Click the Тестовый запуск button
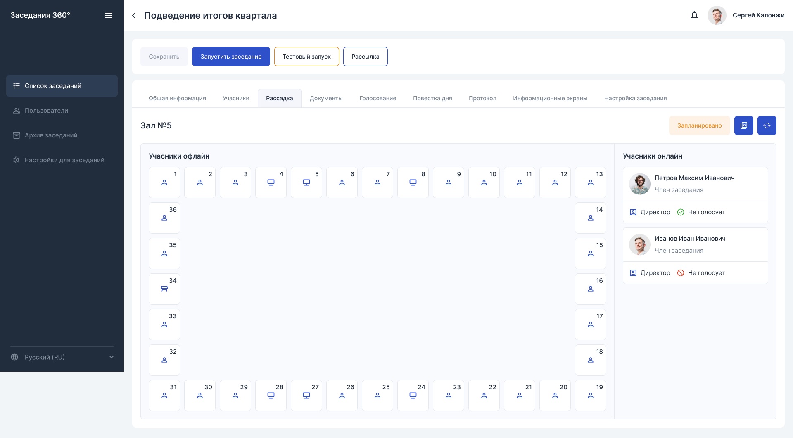 point(306,57)
